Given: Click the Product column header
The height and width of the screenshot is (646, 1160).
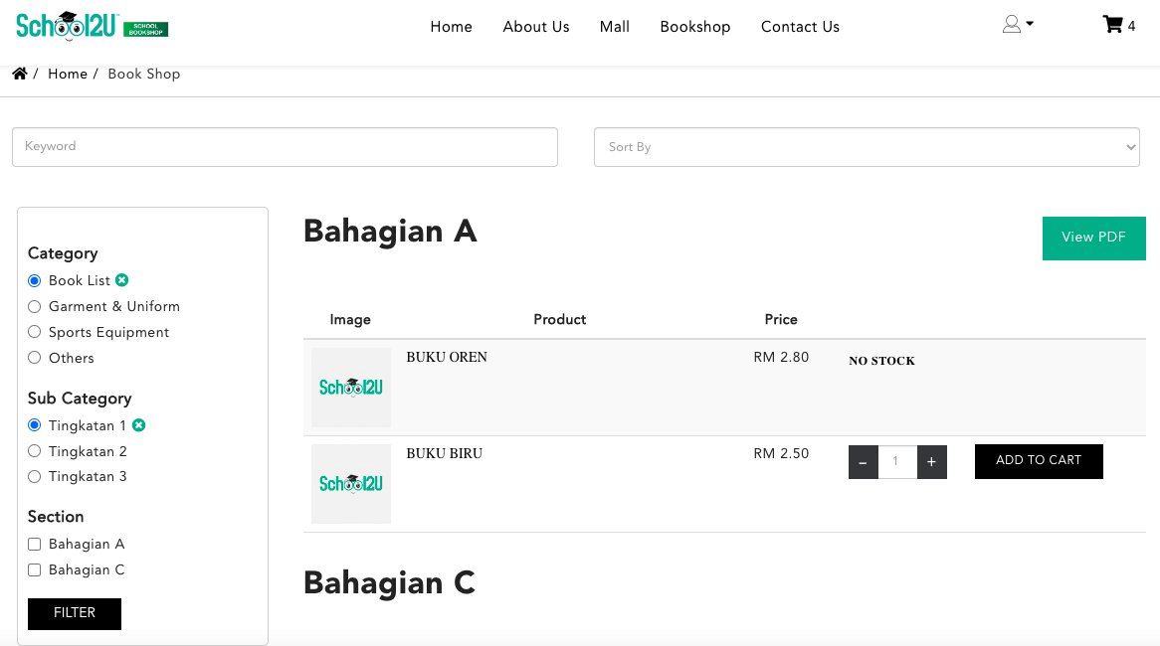Looking at the screenshot, I should point(560,319).
